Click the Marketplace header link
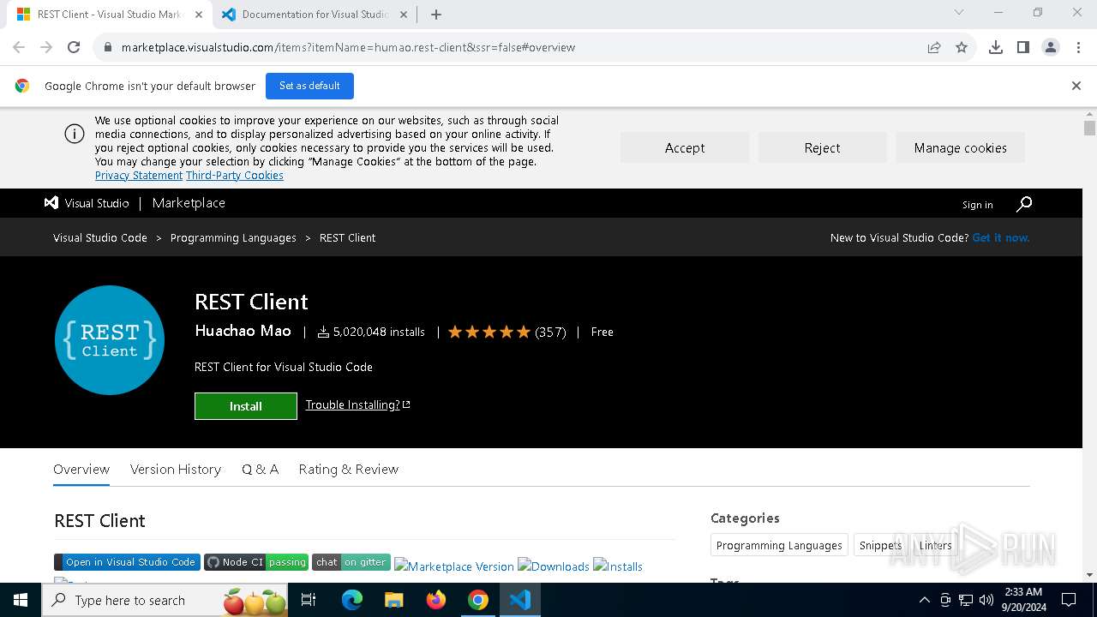Image resolution: width=1097 pixels, height=617 pixels. tap(189, 203)
